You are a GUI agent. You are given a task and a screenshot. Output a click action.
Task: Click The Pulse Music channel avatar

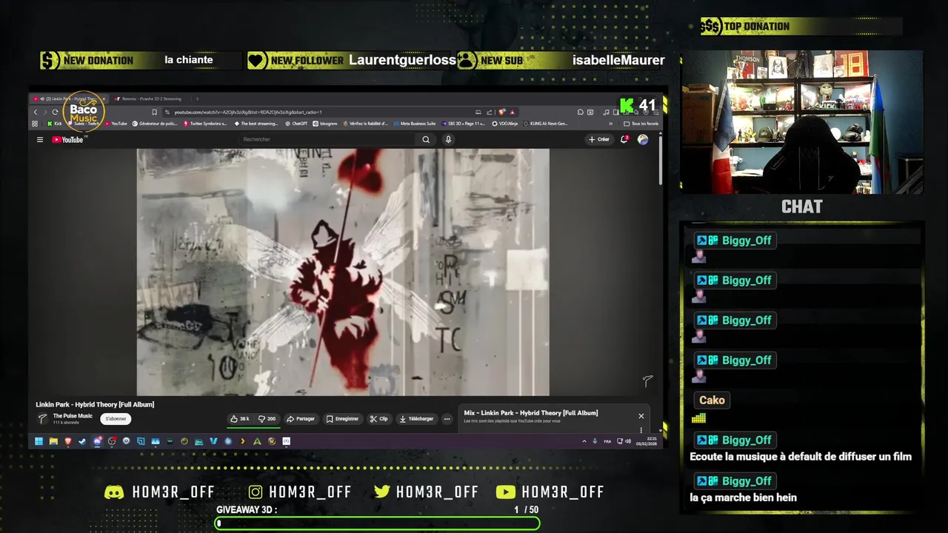[43, 419]
